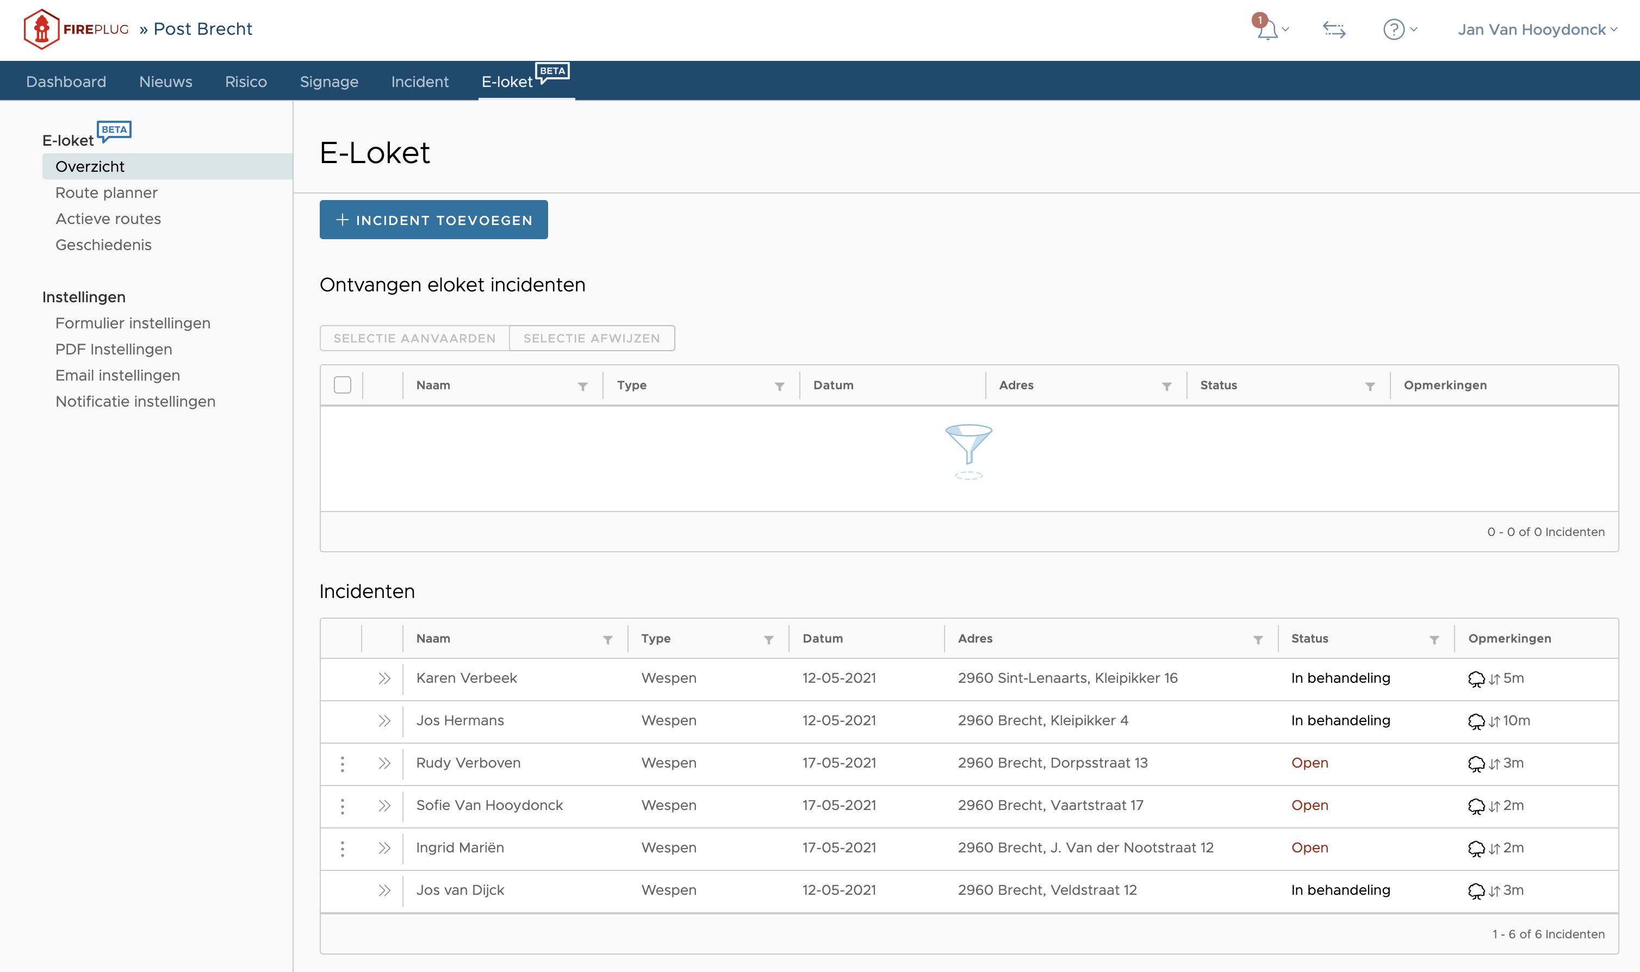The width and height of the screenshot is (1640, 972).
Task: Filter Naam column in Incidenten table
Action: point(607,639)
